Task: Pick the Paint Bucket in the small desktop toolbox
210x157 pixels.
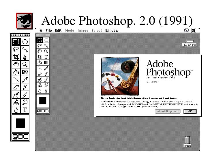Action: 40,63
